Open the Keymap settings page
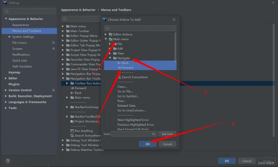278x167 pixels. pos(14,72)
